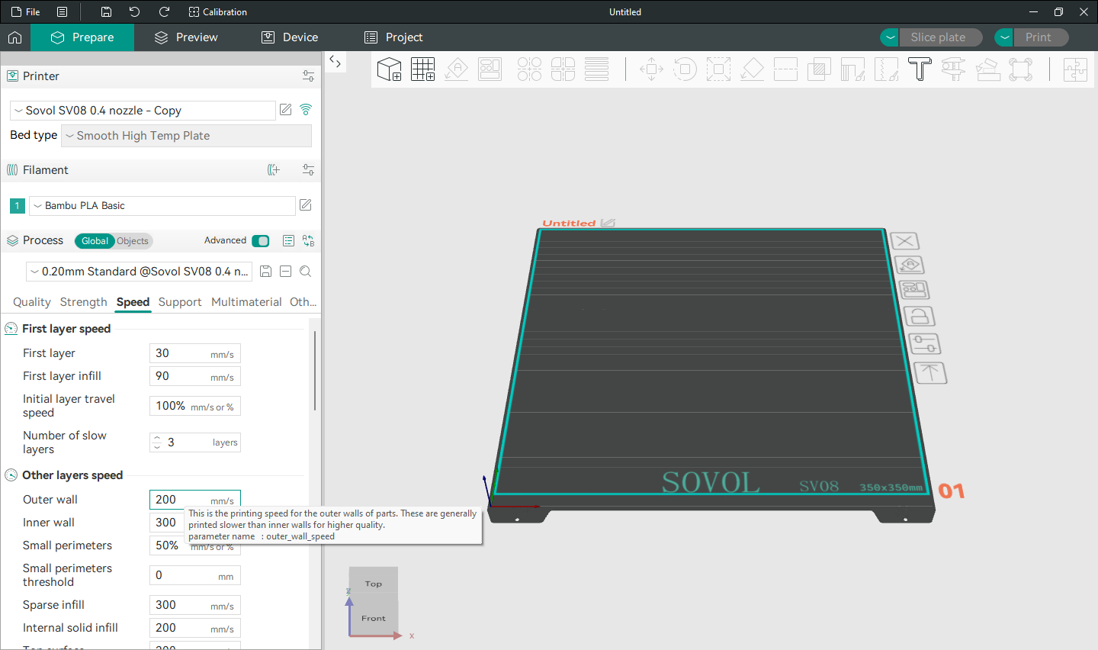1098x650 pixels.
Task: Save the project with the floppy disk icon
Action: (106, 12)
